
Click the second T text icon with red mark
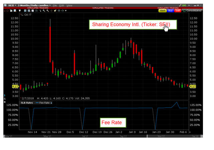(x=29, y=11)
